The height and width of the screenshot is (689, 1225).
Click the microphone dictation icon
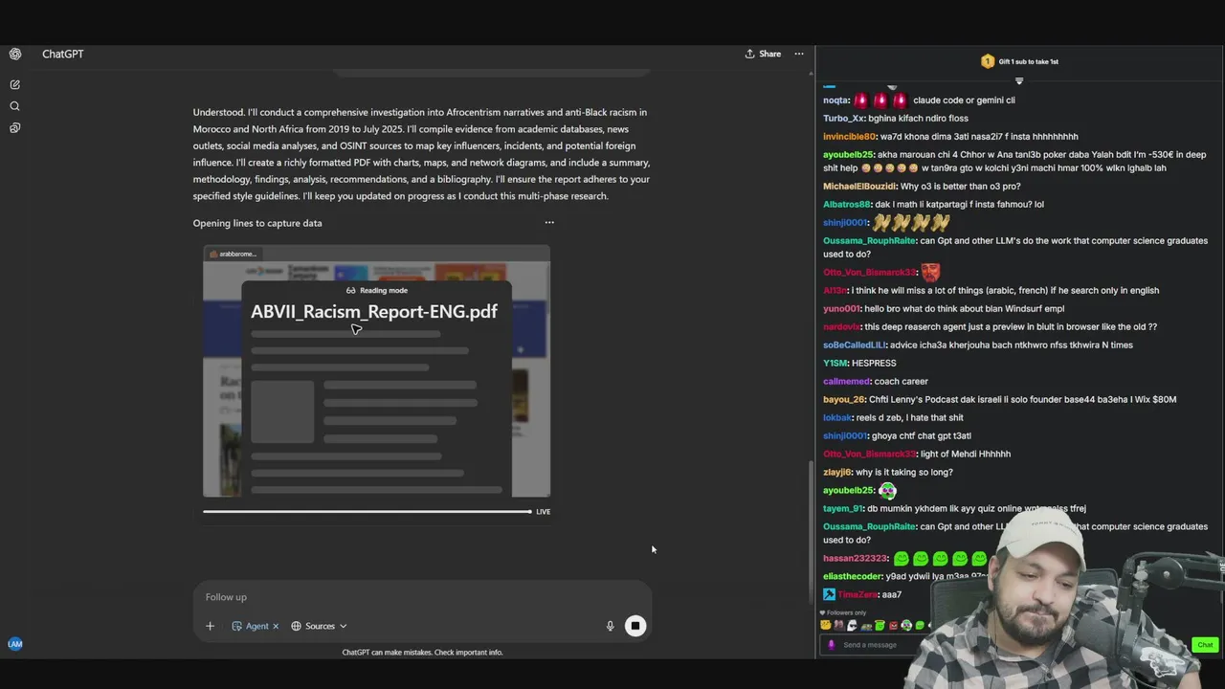click(610, 626)
